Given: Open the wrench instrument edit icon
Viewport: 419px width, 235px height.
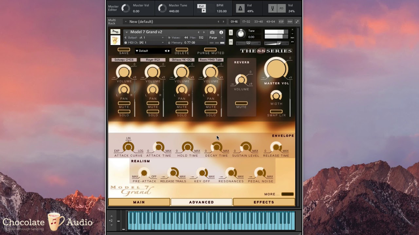Looking at the screenshot, I should click(x=115, y=32).
